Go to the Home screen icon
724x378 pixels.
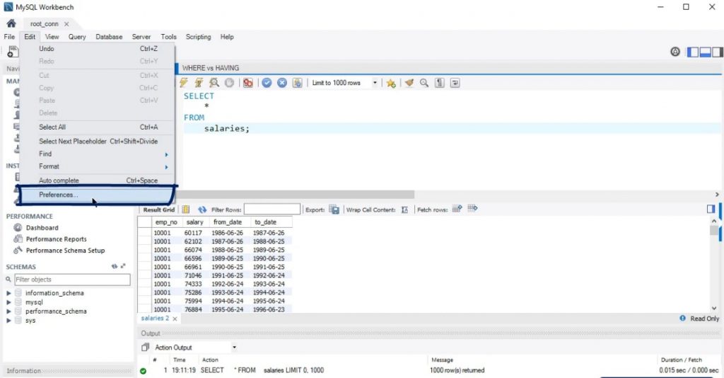[11, 23]
